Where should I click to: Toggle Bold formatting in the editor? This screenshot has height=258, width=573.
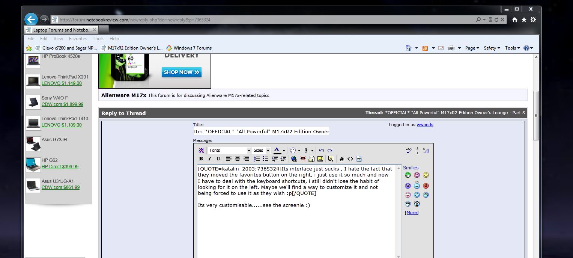pos(201,159)
